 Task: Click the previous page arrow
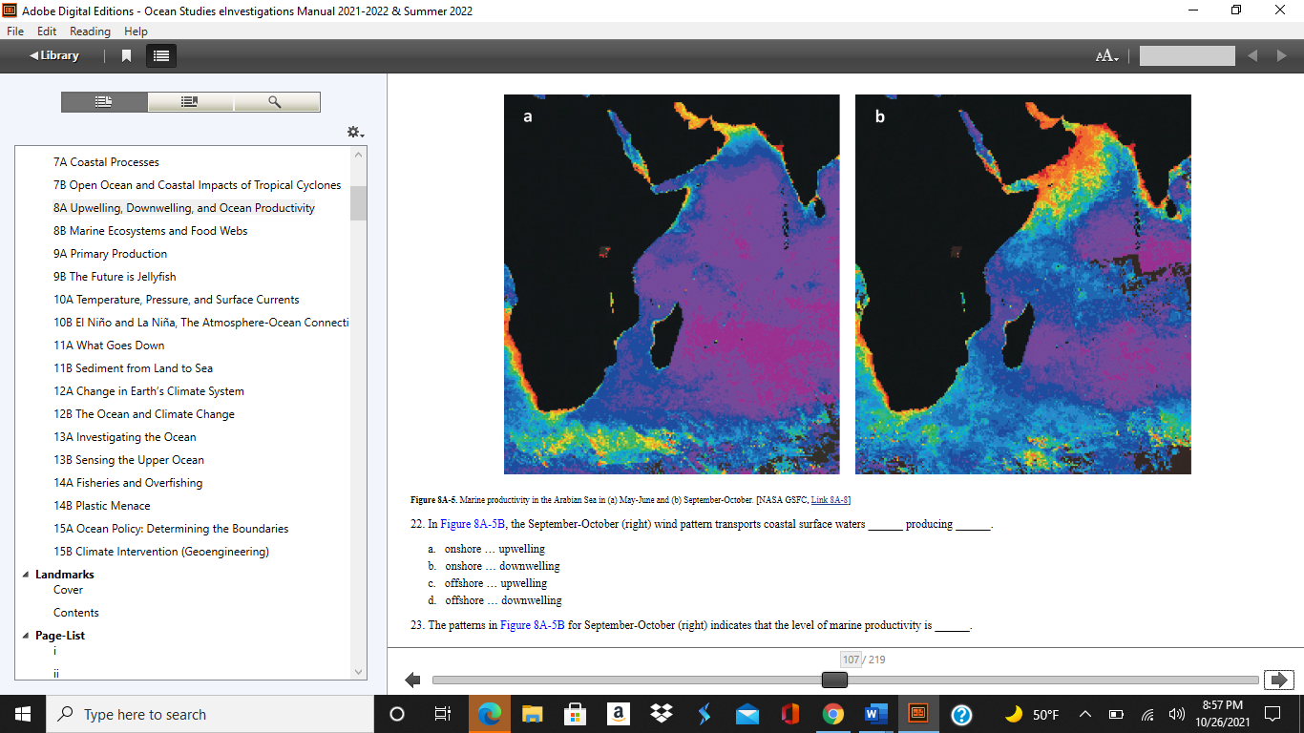pyautogui.click(x=411, y=680)
